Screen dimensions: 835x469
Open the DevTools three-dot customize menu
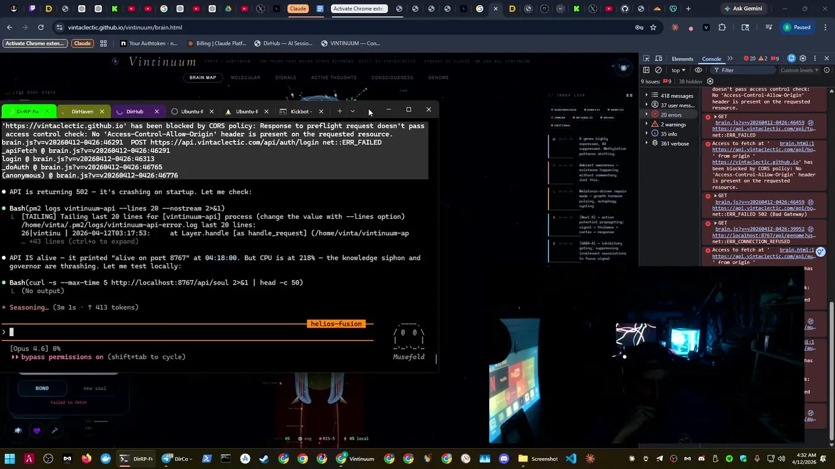[815, 59]
